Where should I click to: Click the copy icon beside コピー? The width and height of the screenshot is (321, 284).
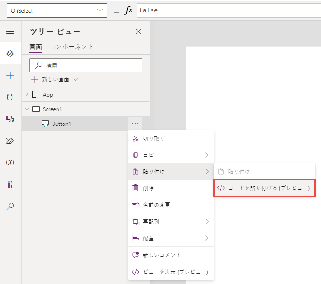(x=136, y=155)
